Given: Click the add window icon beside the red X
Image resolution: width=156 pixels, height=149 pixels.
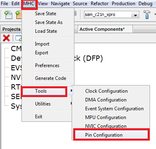Looking at the screenshot, I should pyautogui.click(x=19, y=38).
